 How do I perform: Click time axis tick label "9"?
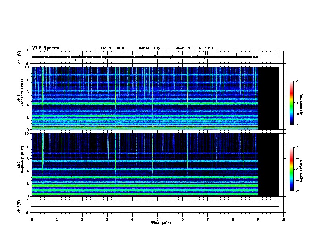[258, 219]
